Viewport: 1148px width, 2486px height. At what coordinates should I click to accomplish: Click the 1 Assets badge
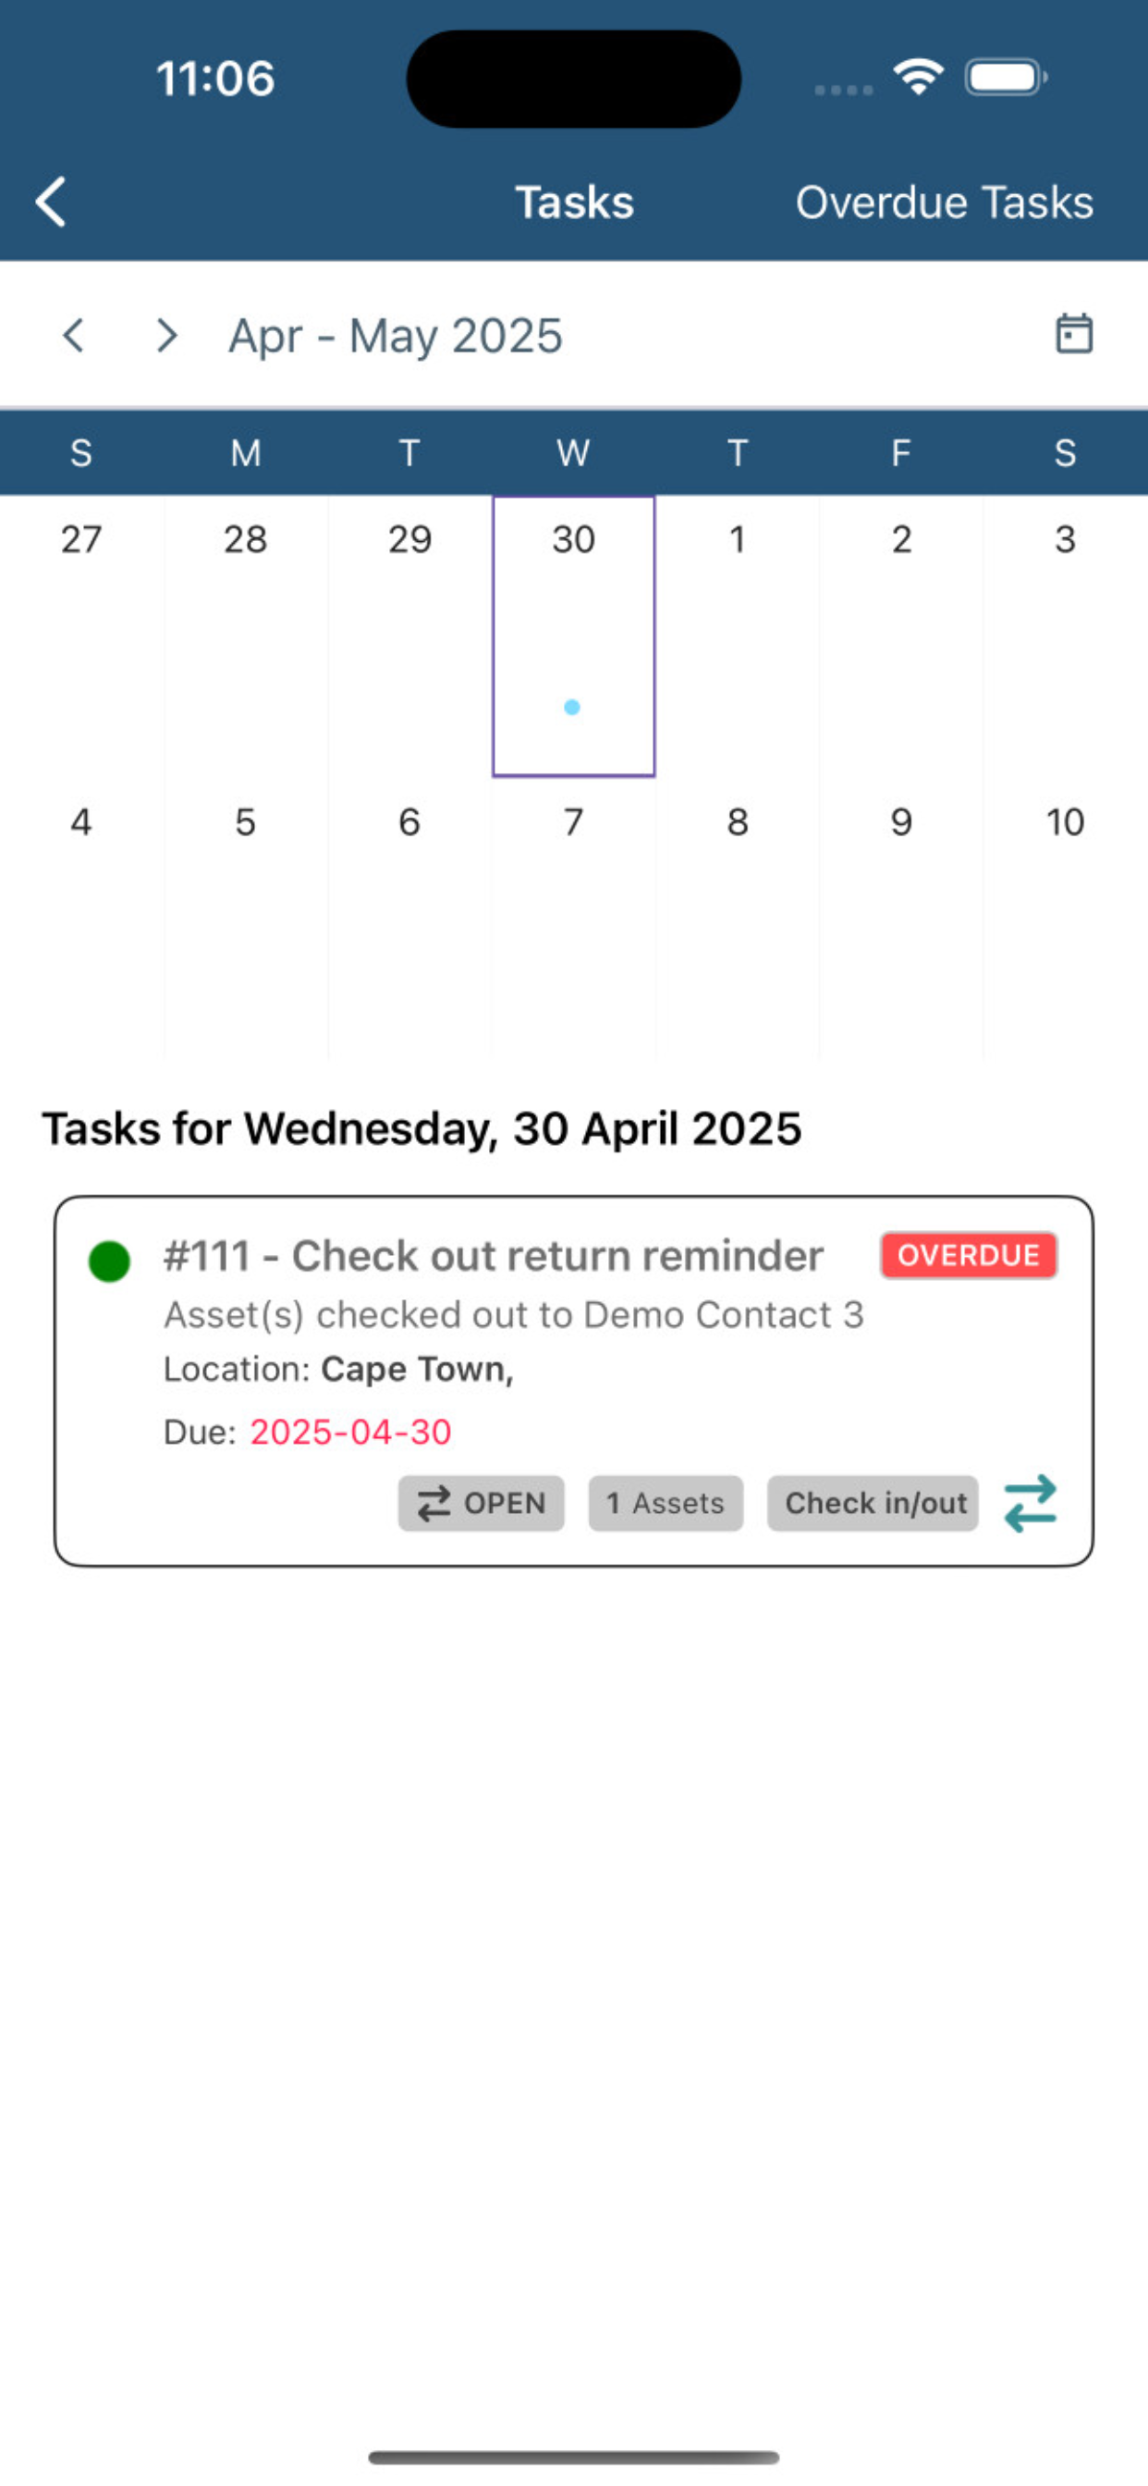pos(666,1504)
